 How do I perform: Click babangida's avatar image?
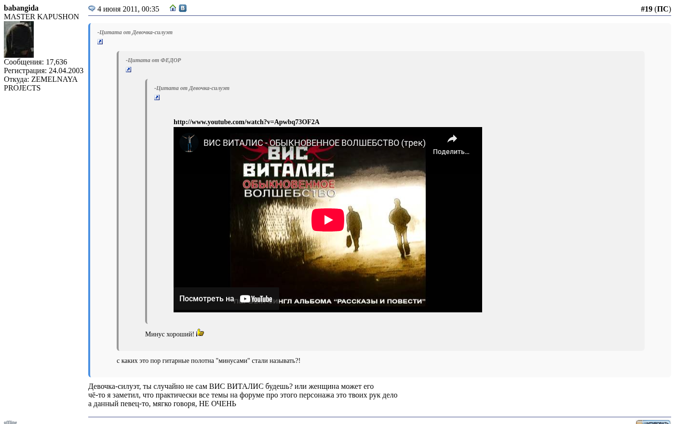(19, 39)
